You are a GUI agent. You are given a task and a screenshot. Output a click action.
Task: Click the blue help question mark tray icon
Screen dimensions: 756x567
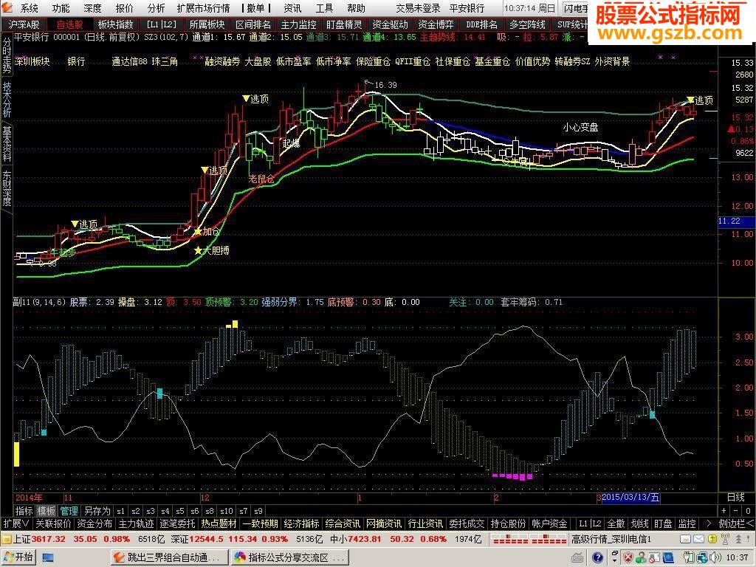[x=597, y=558]
